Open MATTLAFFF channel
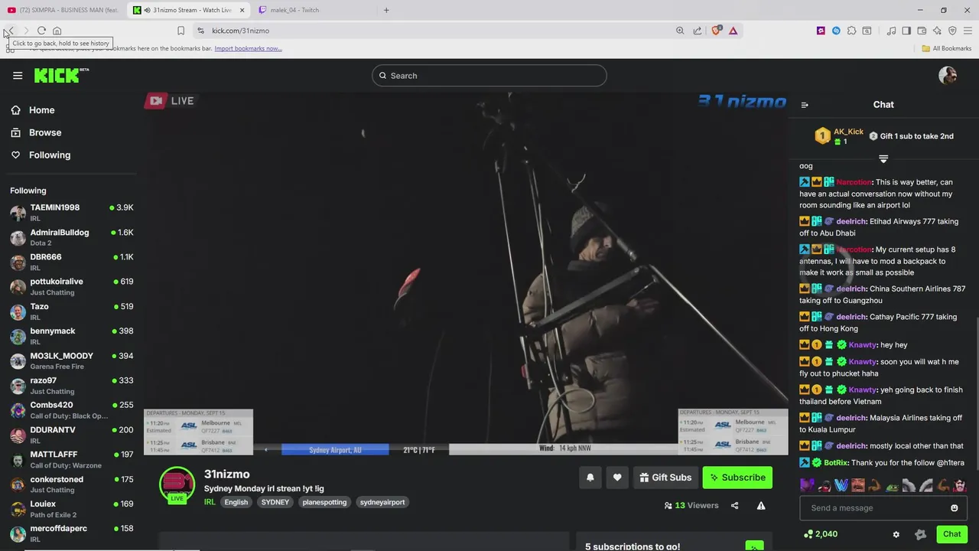The image size is (979, 551). pos(72,459)
